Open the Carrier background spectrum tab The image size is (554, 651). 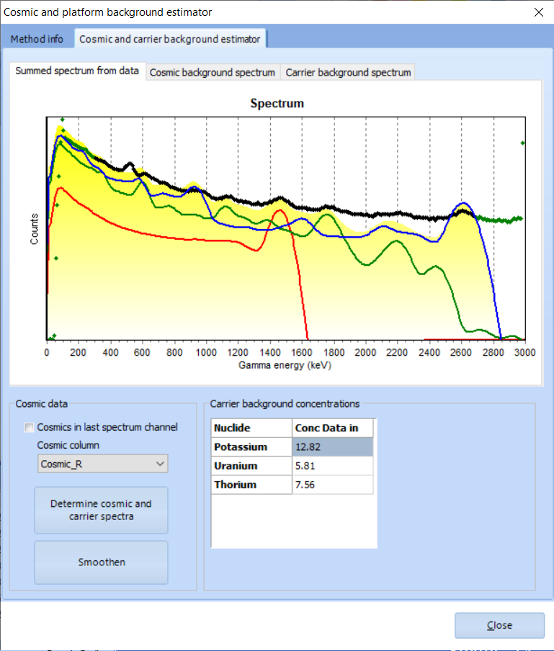pos(348,72)
